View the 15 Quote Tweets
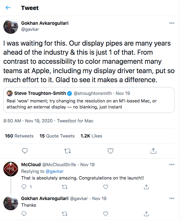The width and height of the screenshot is (181, 220). point(57,136)
